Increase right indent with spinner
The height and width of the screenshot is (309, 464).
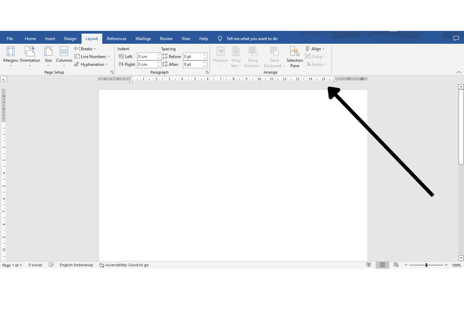tap(158, 62)
